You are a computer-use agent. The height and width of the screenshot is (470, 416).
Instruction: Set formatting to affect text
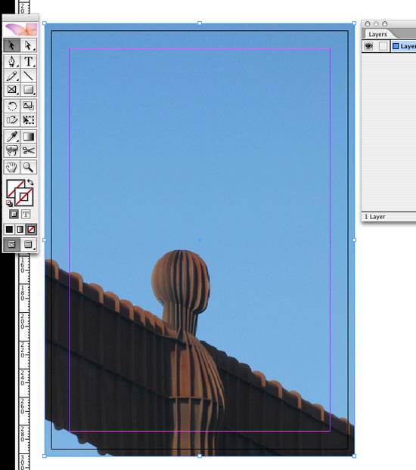coord(26,214)
